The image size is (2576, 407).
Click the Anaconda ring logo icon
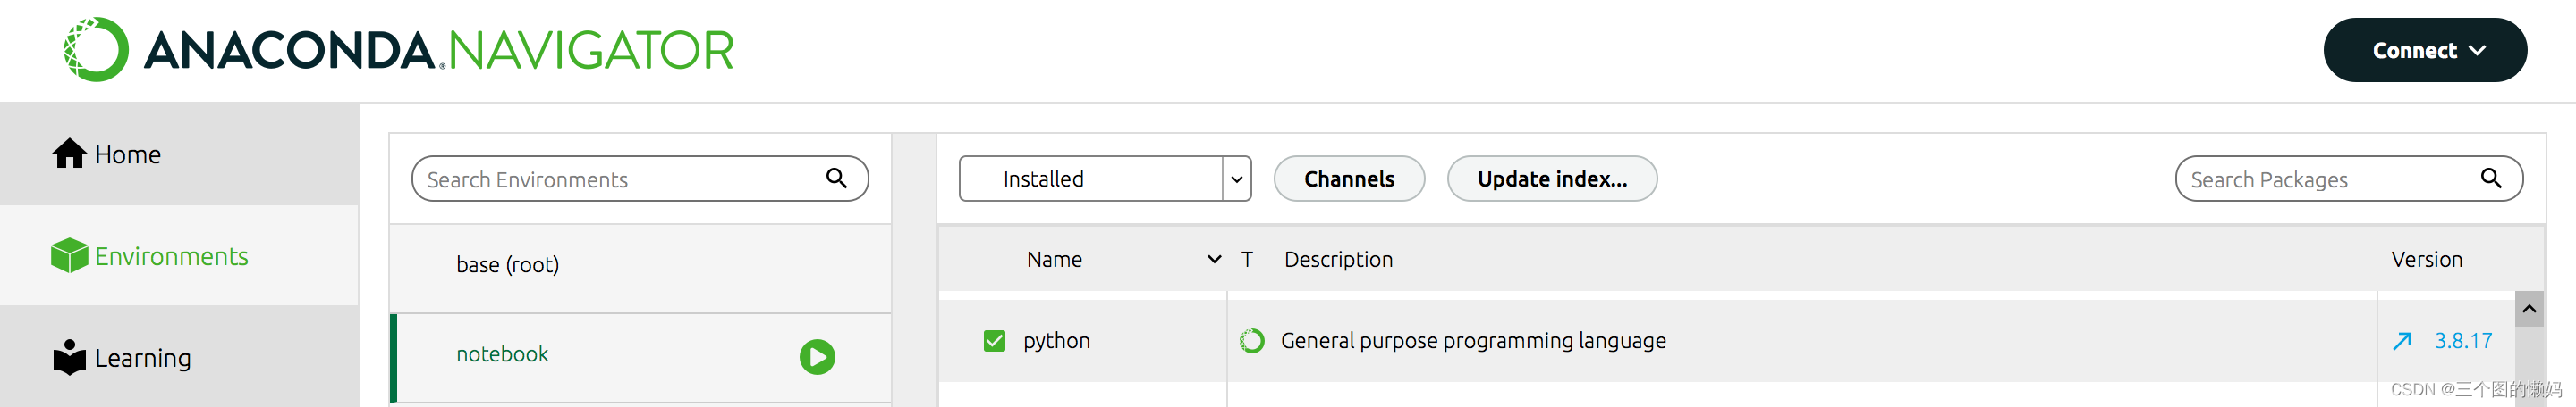(96, 50)
